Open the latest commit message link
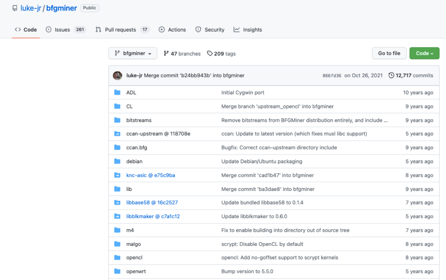 pos(194,75)
